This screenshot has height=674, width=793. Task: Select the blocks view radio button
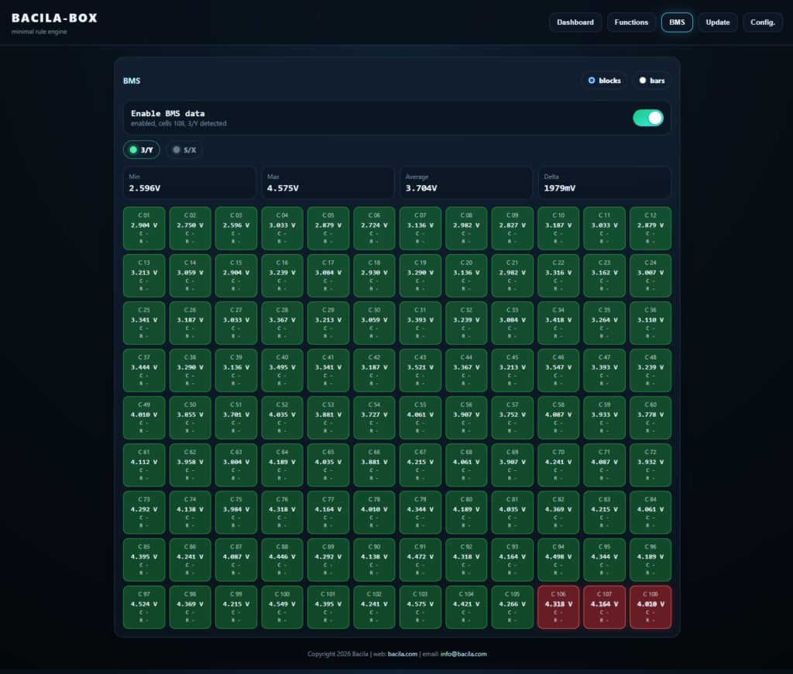pos(604,81)
